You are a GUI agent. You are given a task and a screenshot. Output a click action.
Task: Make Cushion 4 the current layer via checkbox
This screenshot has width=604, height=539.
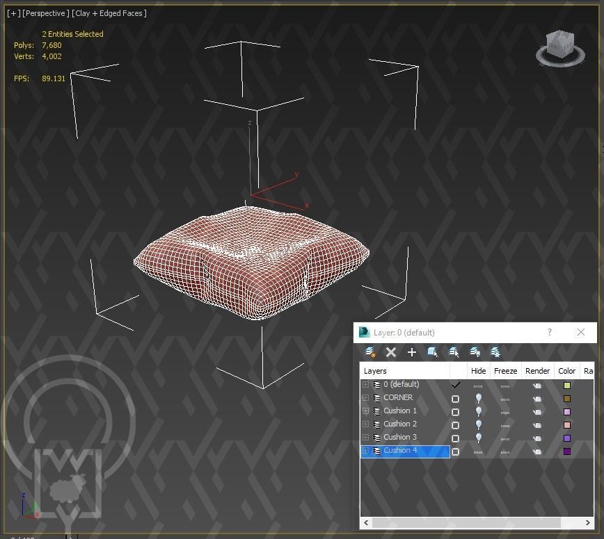point(455,451)
